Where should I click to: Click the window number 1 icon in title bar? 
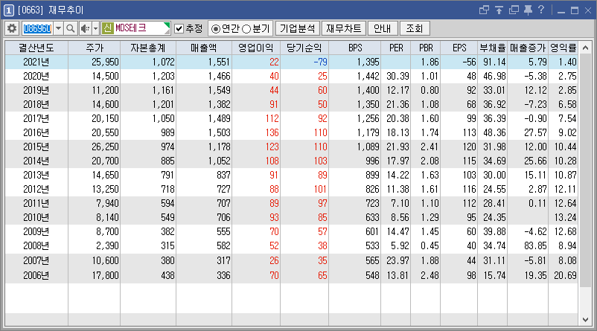pos(8,10)
